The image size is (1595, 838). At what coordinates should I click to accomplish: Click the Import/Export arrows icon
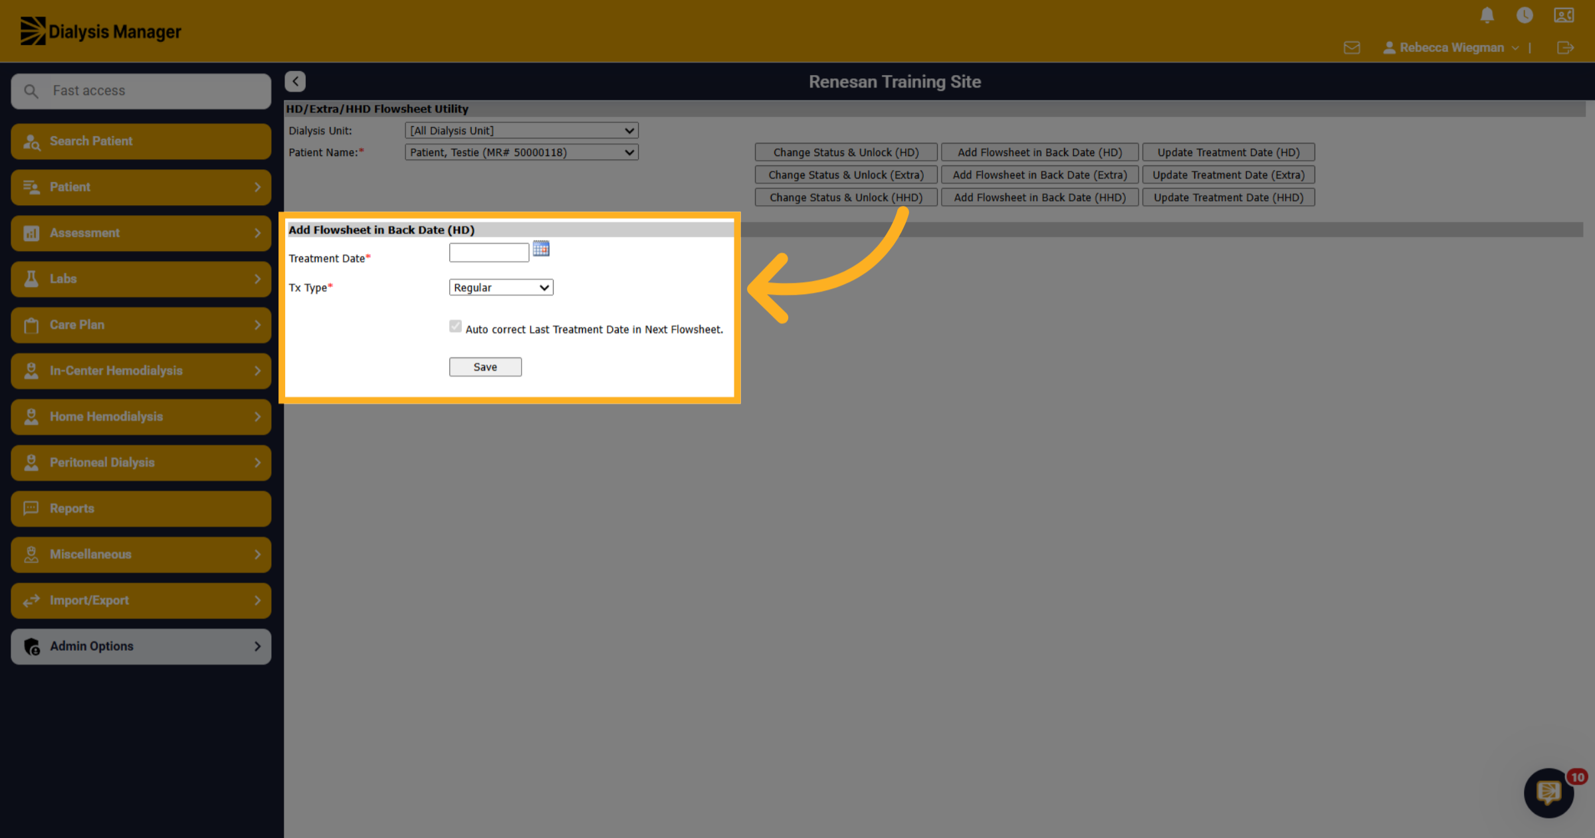31,600
